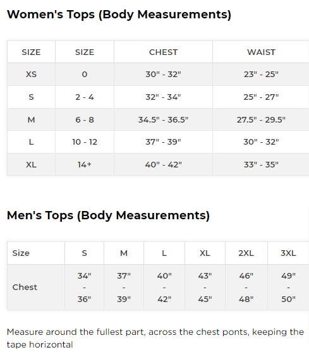Click the men's Size row label
The height and width of the screenshot is (357, 309).
coord(21,253)
